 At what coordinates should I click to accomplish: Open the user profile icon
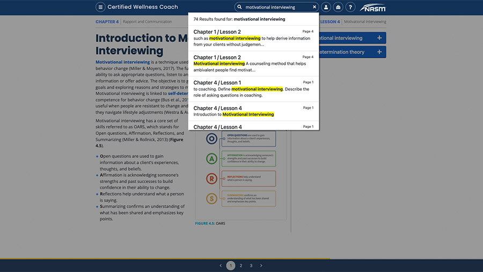326,7
